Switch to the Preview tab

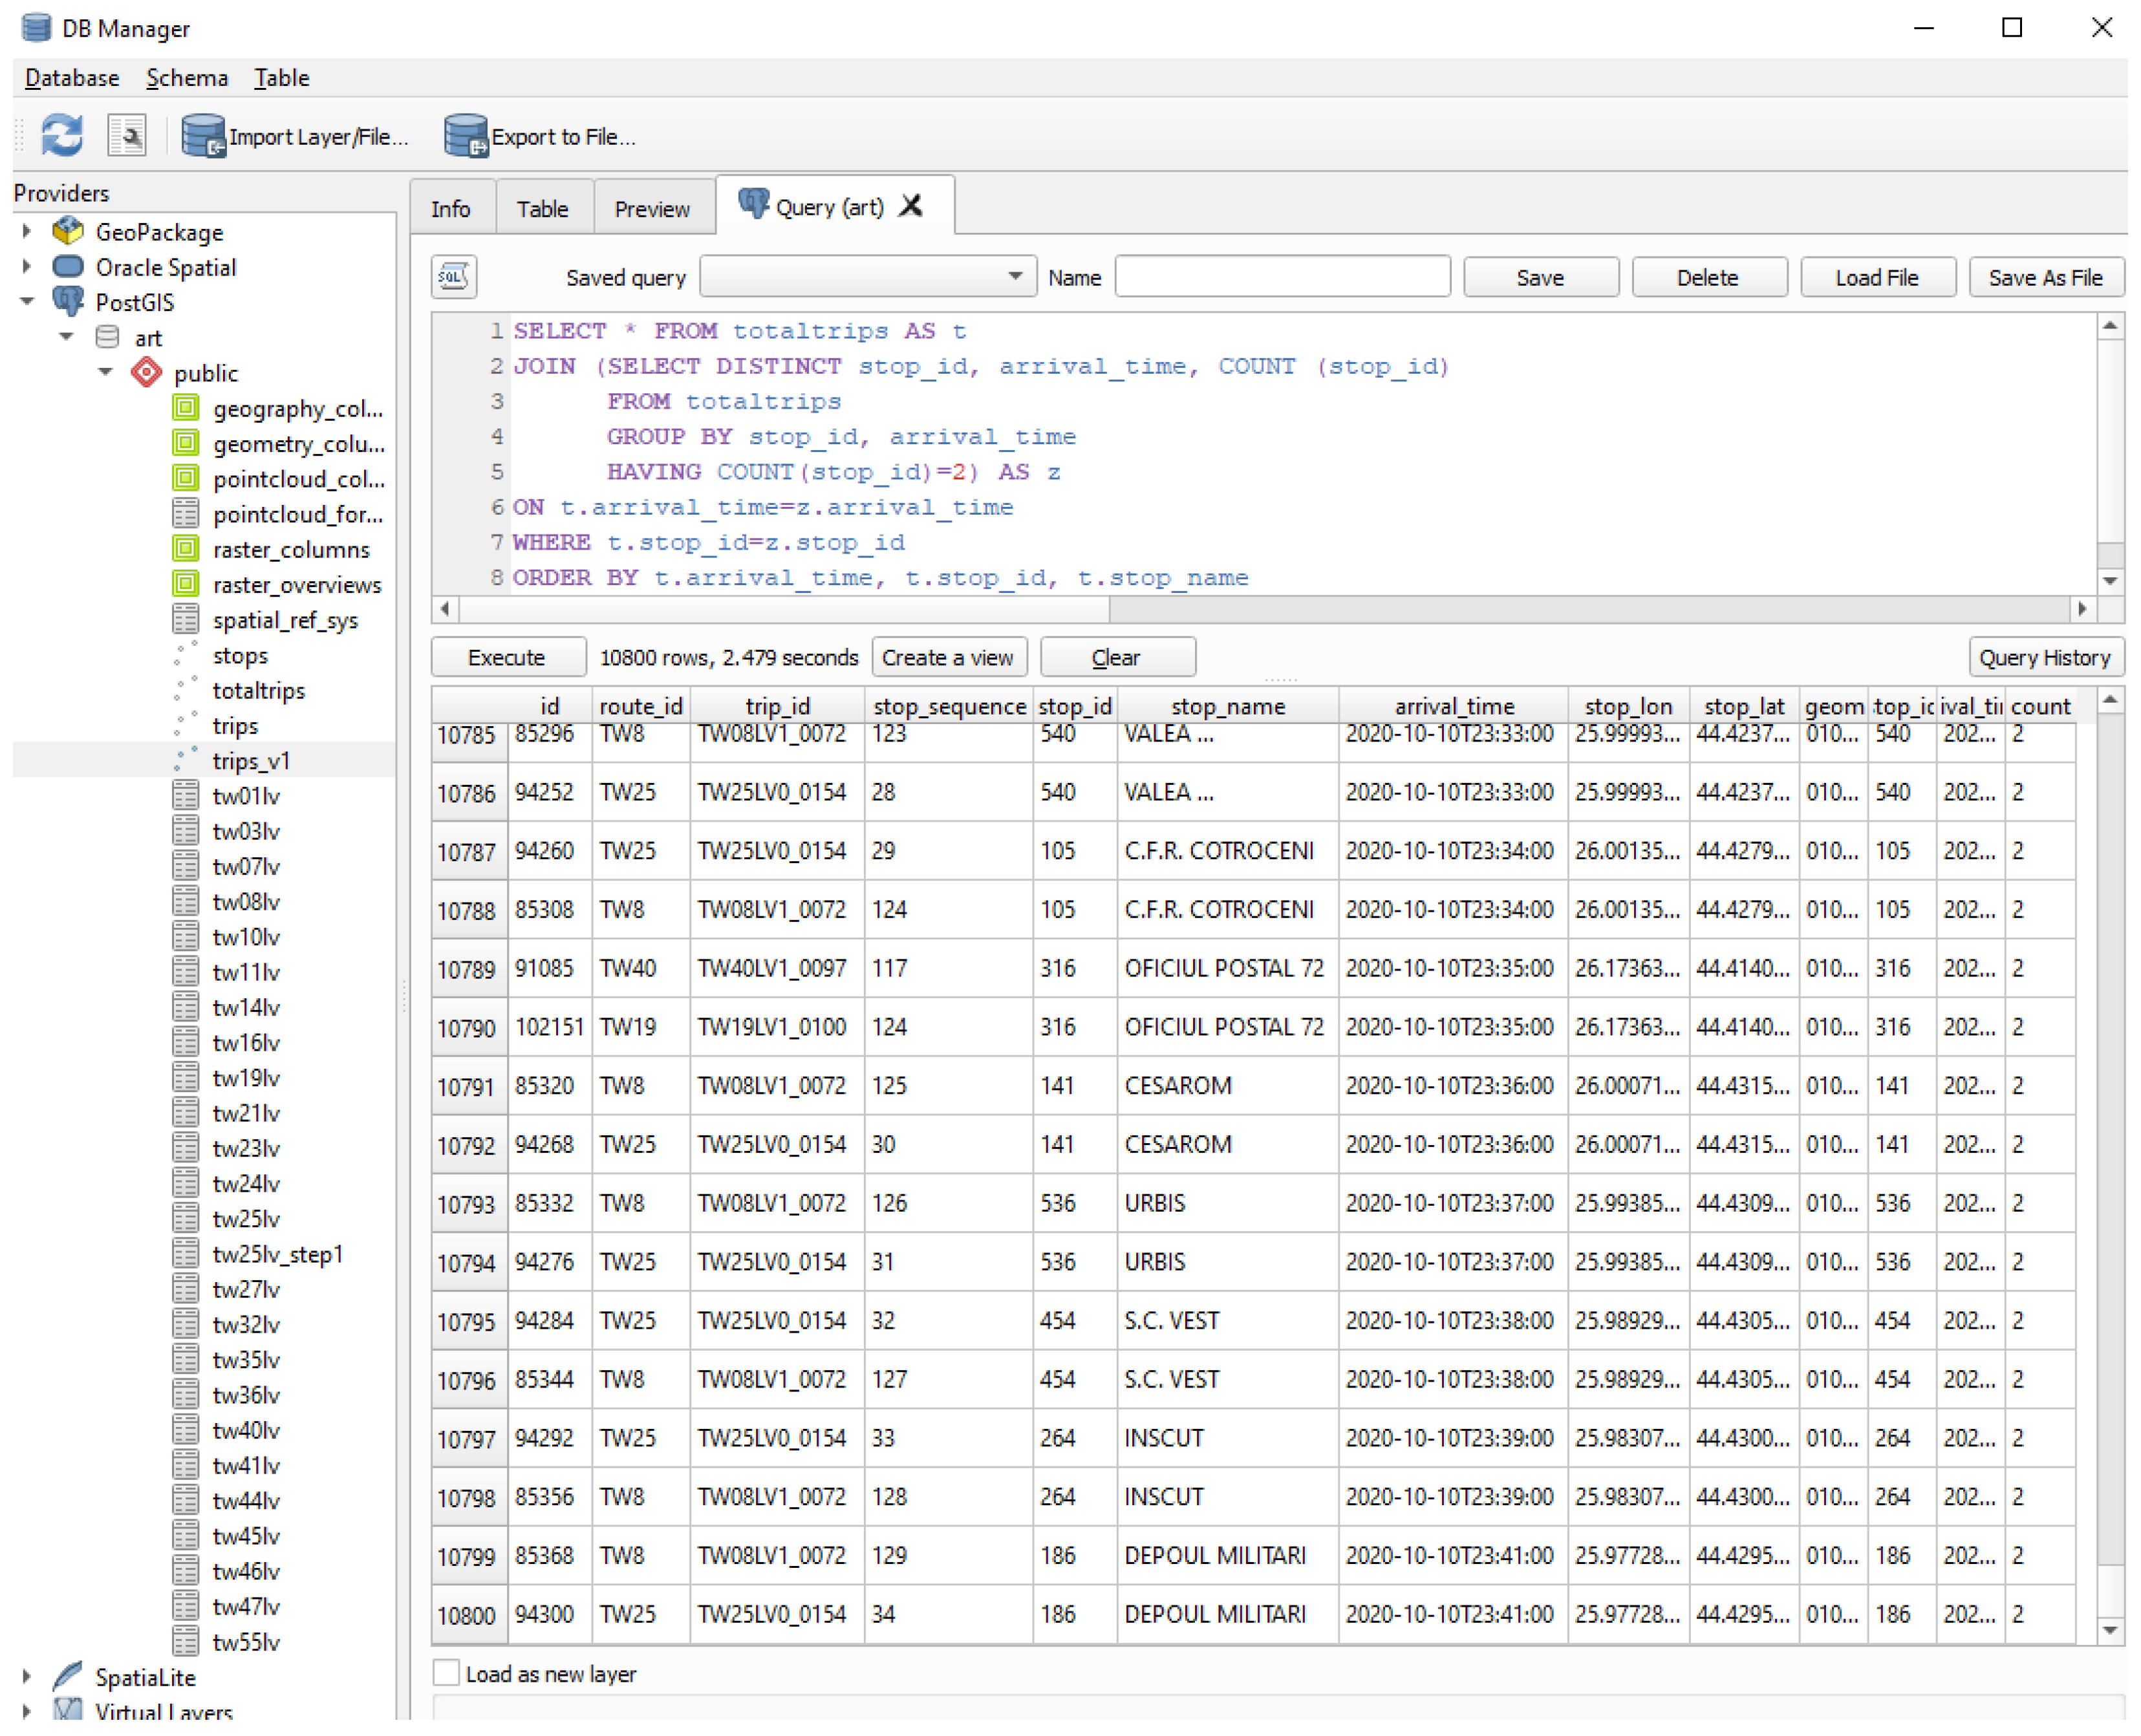(653, 209)
